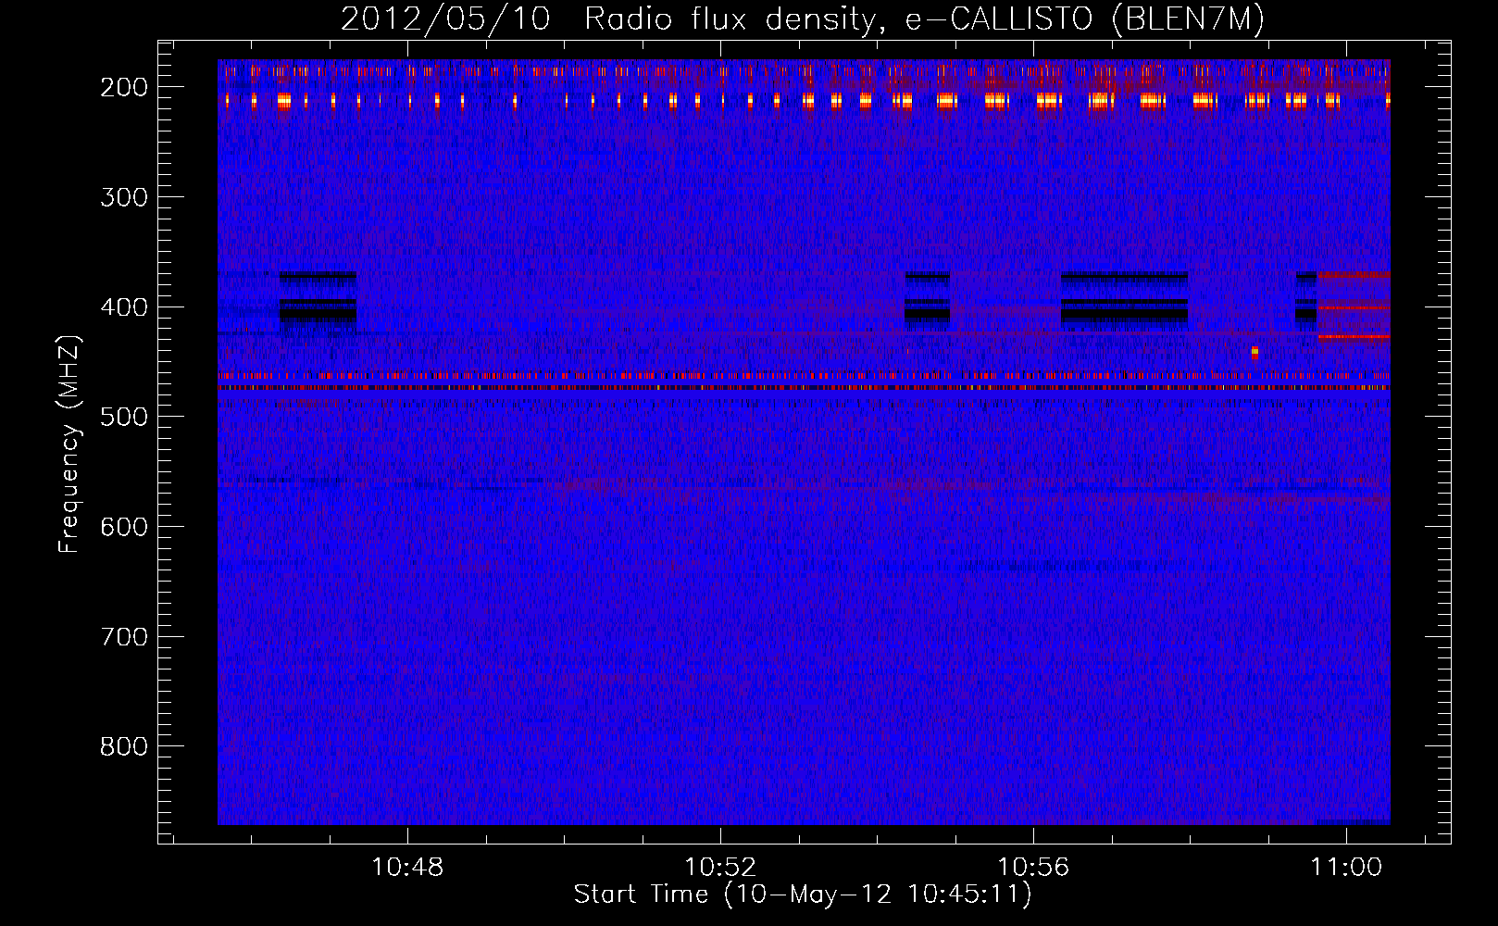Image resolution: width=1498 pixels, height=926 pixels.
Task: Click the 200 frequency tick label
Action: click(124, 87)
